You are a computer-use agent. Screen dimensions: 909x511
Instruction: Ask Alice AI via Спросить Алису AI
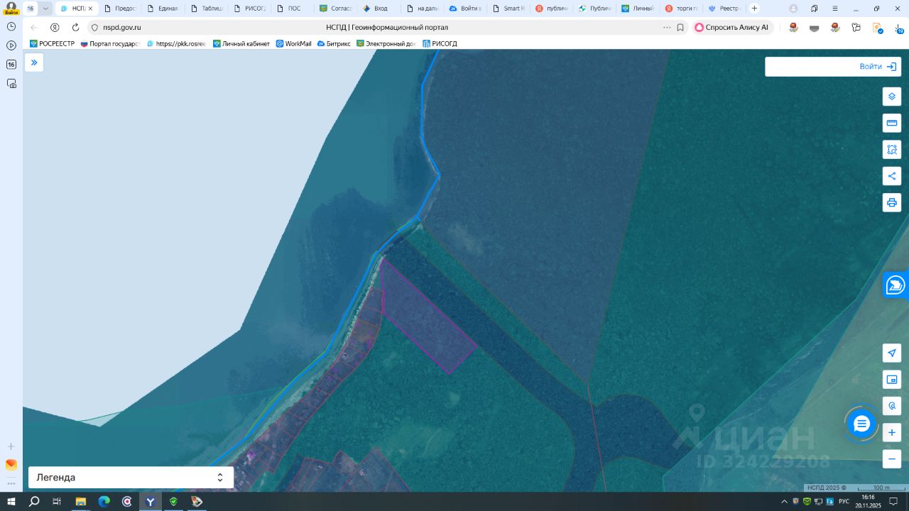pos(732,27)
